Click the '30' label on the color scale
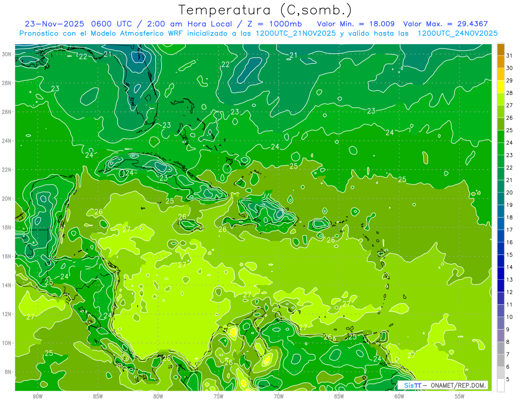Viewport: 521px width, 402px height. coord(509,68)
